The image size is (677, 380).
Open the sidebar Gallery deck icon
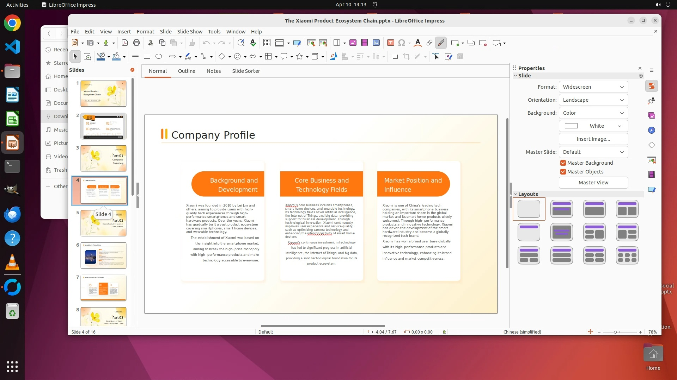pos(651,115)
